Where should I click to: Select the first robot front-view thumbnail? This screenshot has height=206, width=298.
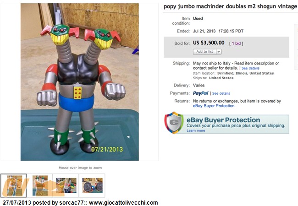[13, 185]
